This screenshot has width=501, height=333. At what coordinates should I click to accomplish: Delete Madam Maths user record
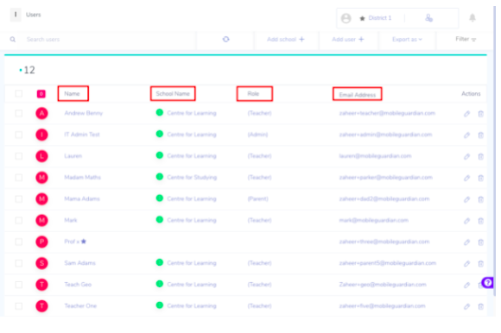480,178
